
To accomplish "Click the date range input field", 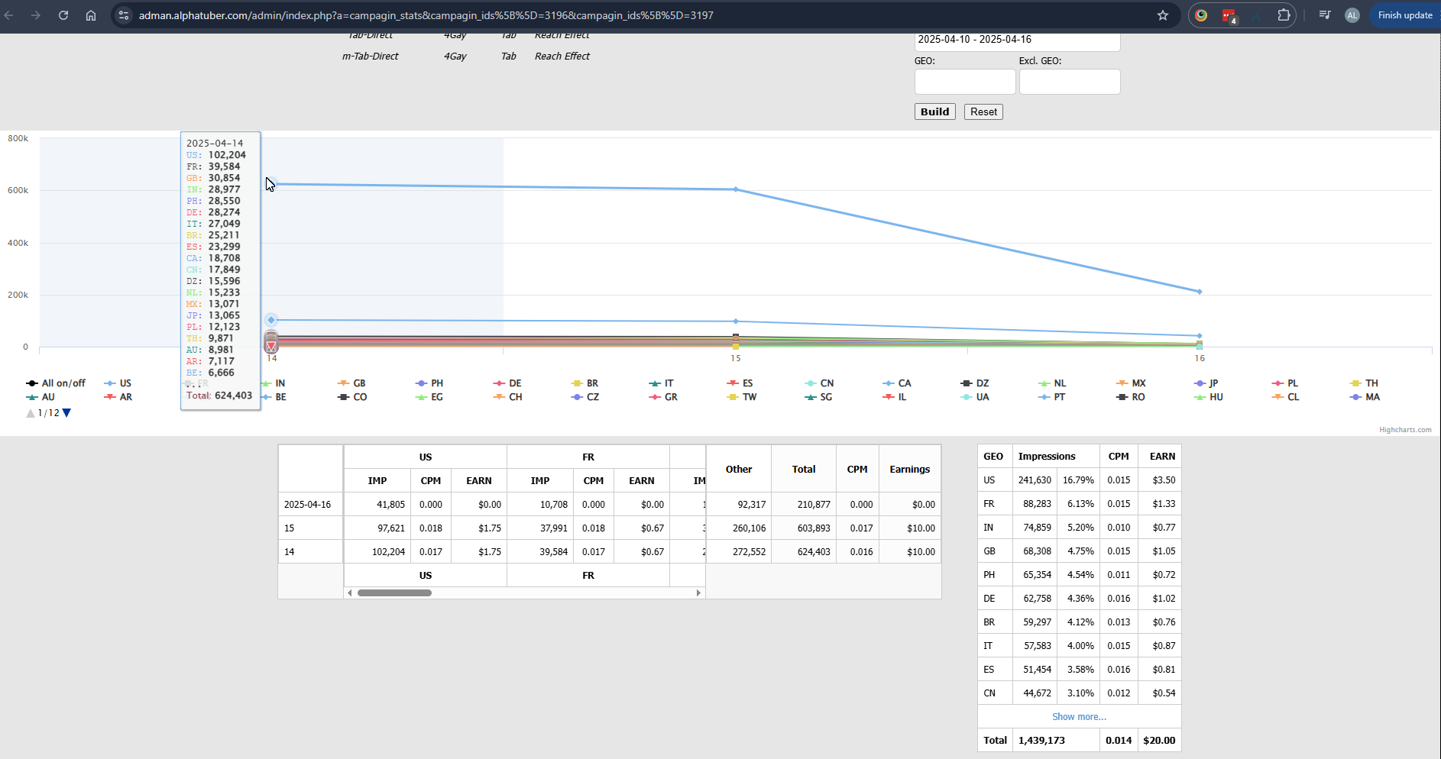I will (x=1016, y=40).
